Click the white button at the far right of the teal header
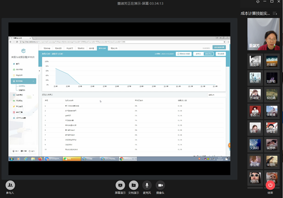The image size is (283, 198). point(221,53)
